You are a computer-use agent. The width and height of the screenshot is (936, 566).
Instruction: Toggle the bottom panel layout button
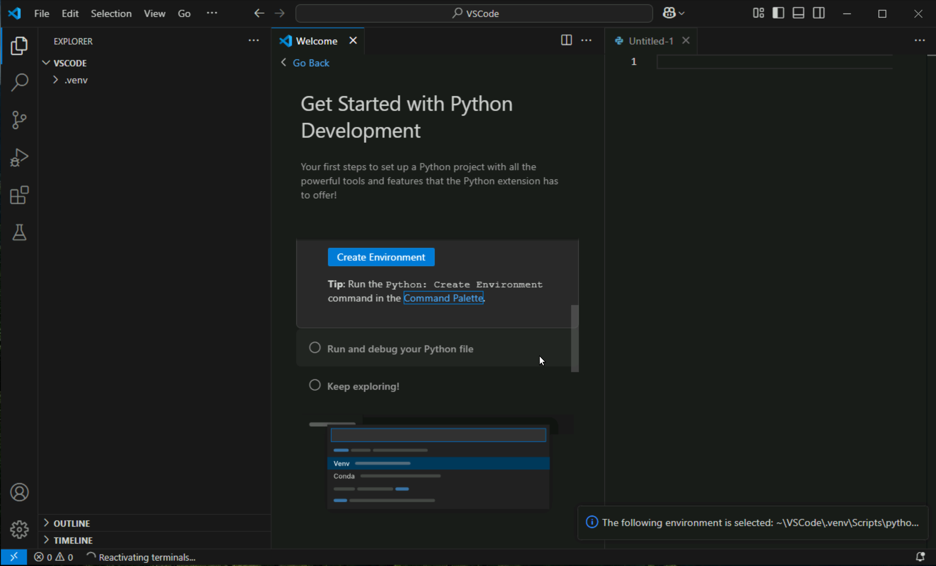click(x=798, y=13)
